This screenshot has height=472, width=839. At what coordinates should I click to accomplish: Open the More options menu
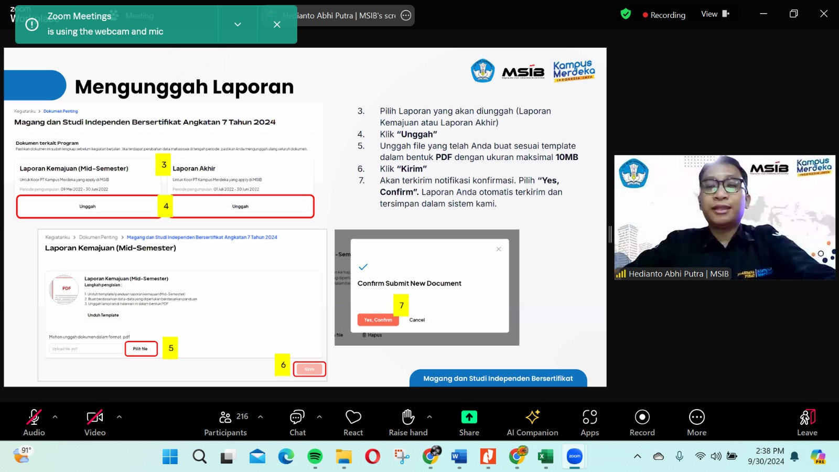point(697,423)
